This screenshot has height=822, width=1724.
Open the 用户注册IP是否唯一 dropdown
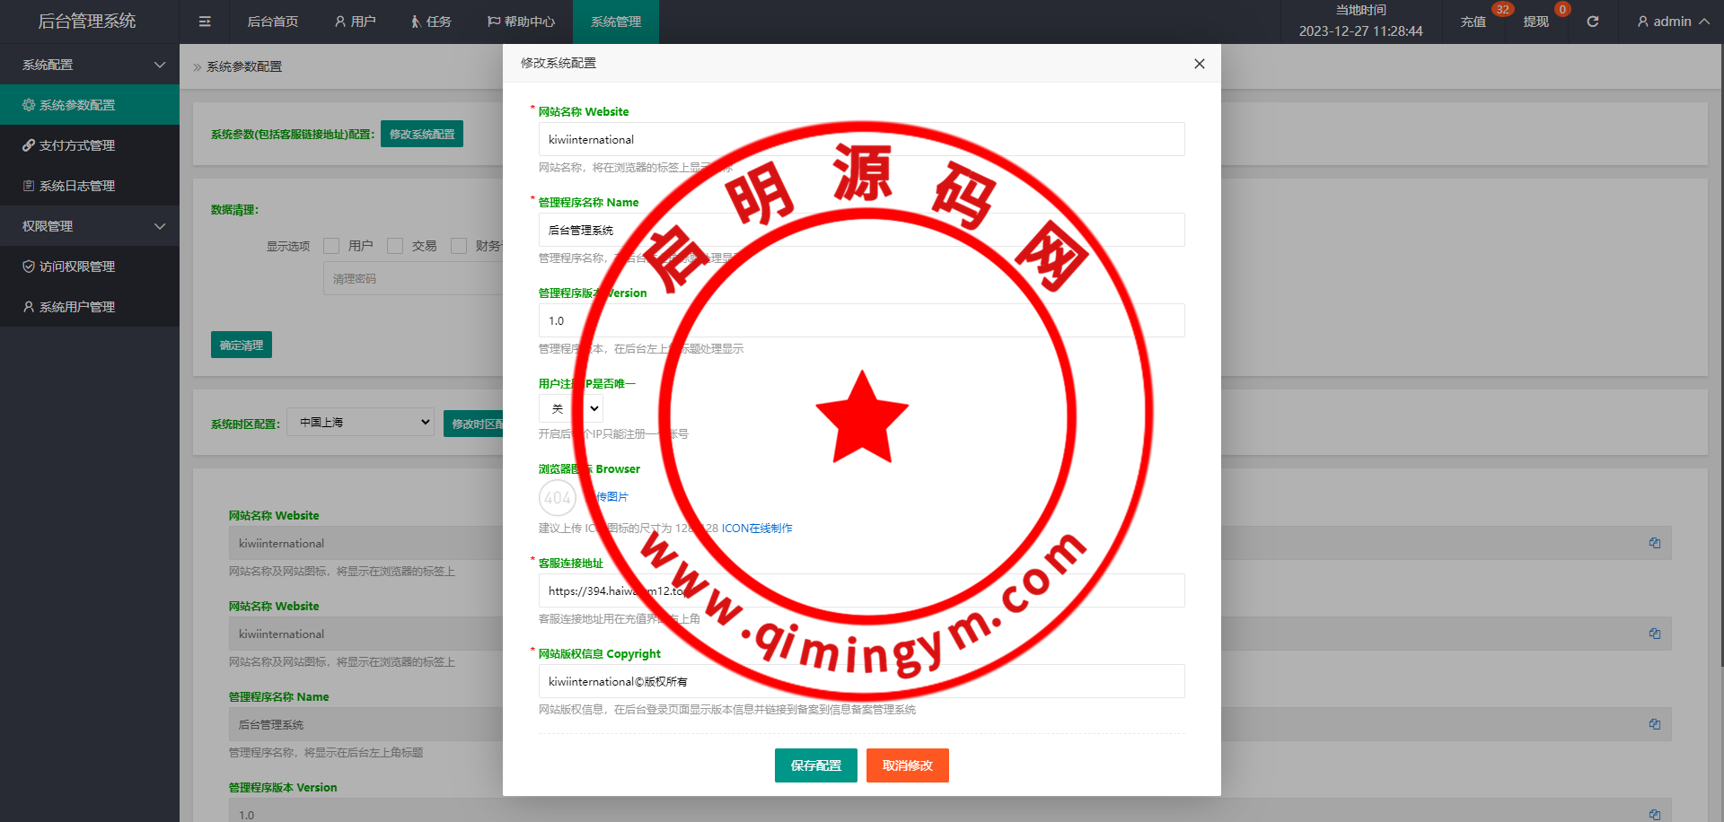pyautogui.click(x=571, y=409)
